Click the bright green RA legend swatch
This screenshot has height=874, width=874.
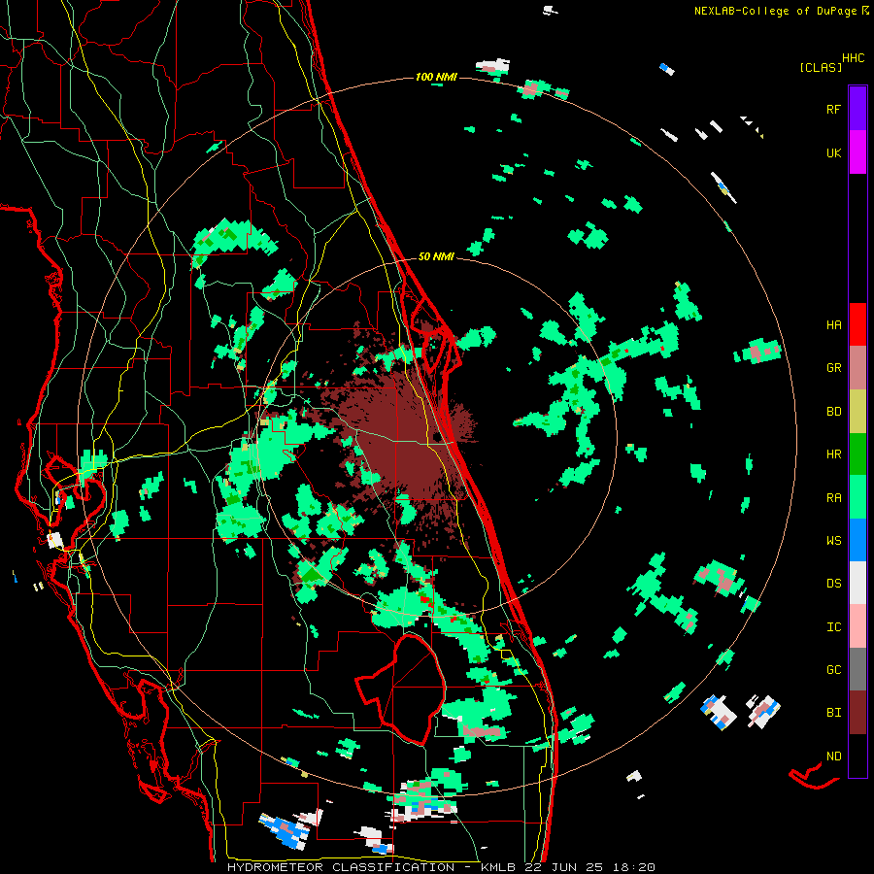click(x=857, y=497)
